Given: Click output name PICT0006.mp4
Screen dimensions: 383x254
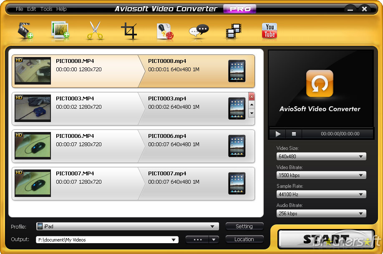Looking at the screenshot, I should pos(167,136).
